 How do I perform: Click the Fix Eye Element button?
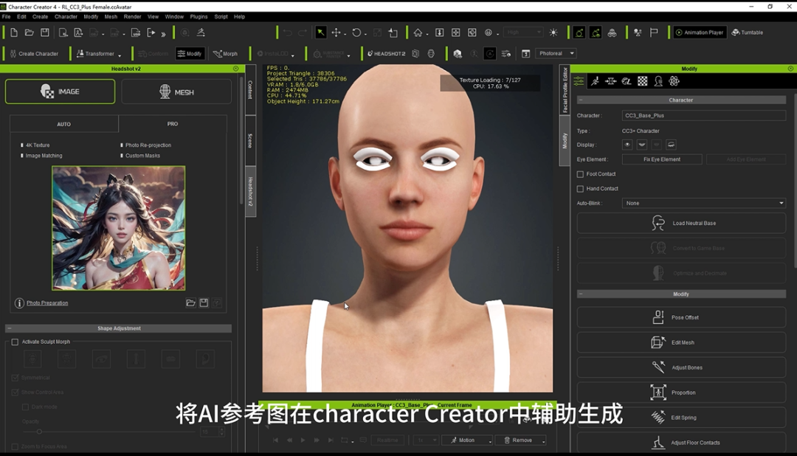(662, 159)
